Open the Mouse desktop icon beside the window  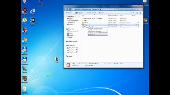(x=146, y=21)
